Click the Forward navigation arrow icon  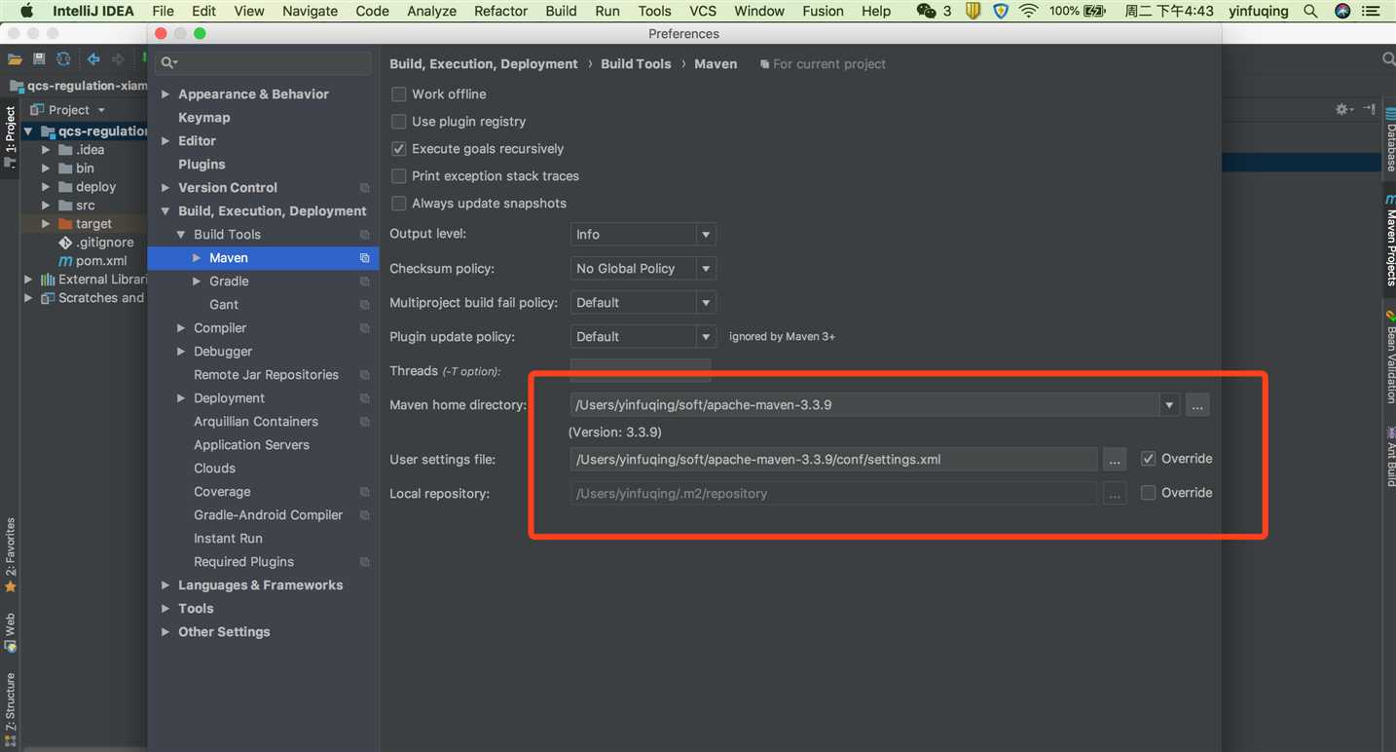[x=118, y=59]
